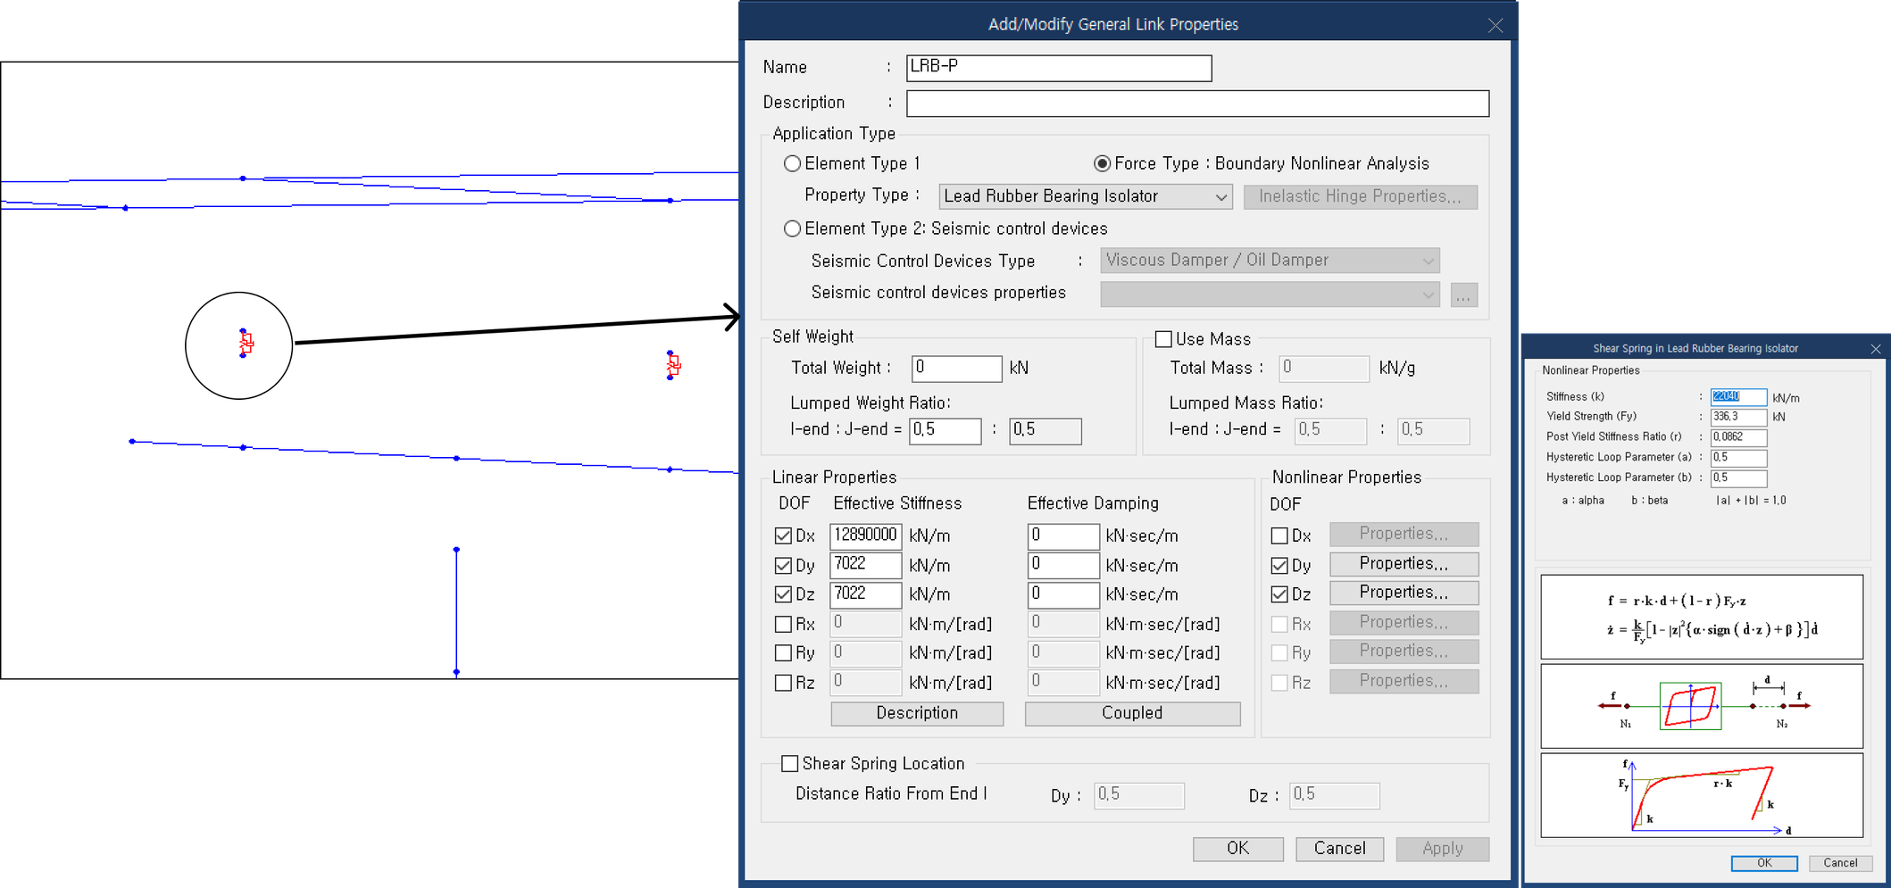Screen dimensions: 1891x888
Task: Click the empty Description input field
Action: click(1197, 104)
